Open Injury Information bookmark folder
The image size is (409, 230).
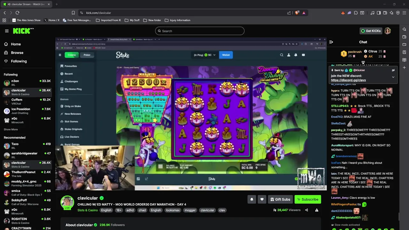click(x=178, y=20)
